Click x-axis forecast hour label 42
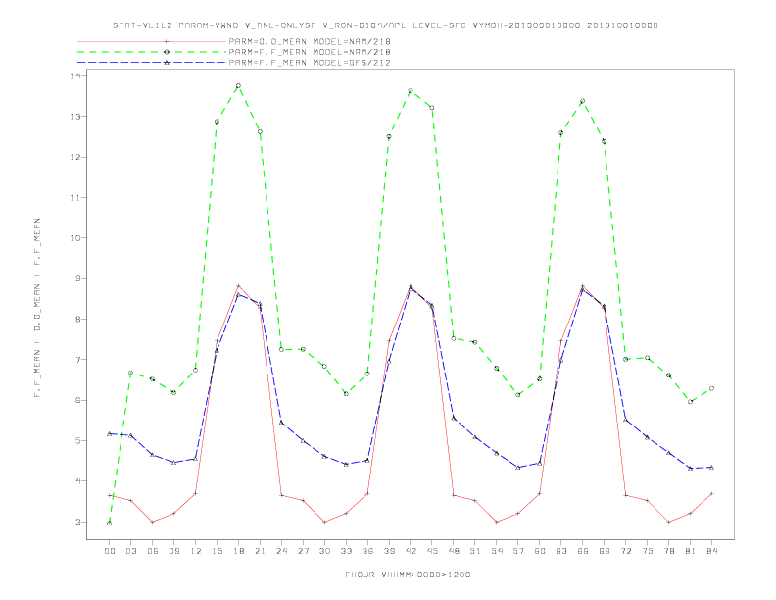Image resolution: width=776 pixels, height=600 pixels. point(411,551)
